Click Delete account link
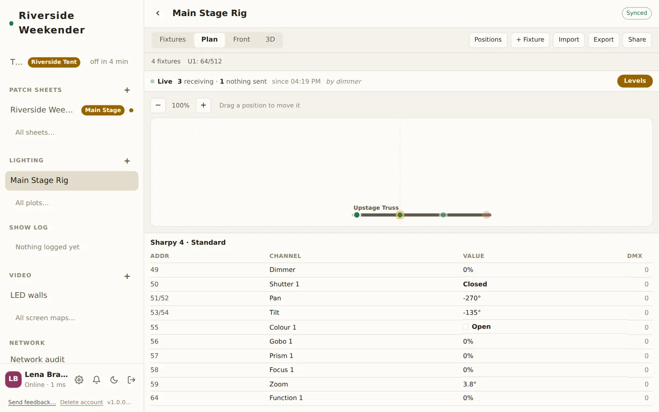659x412 pixels. pyautogui.click(x=82, y=402)
